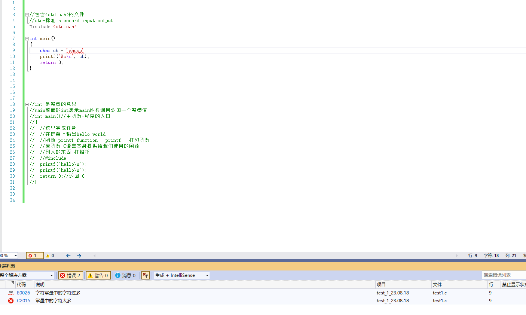The width and height of the screenshot is (526, 315).
Task: Click line number 18 in the gutter
Action: [x=12, y=104]
